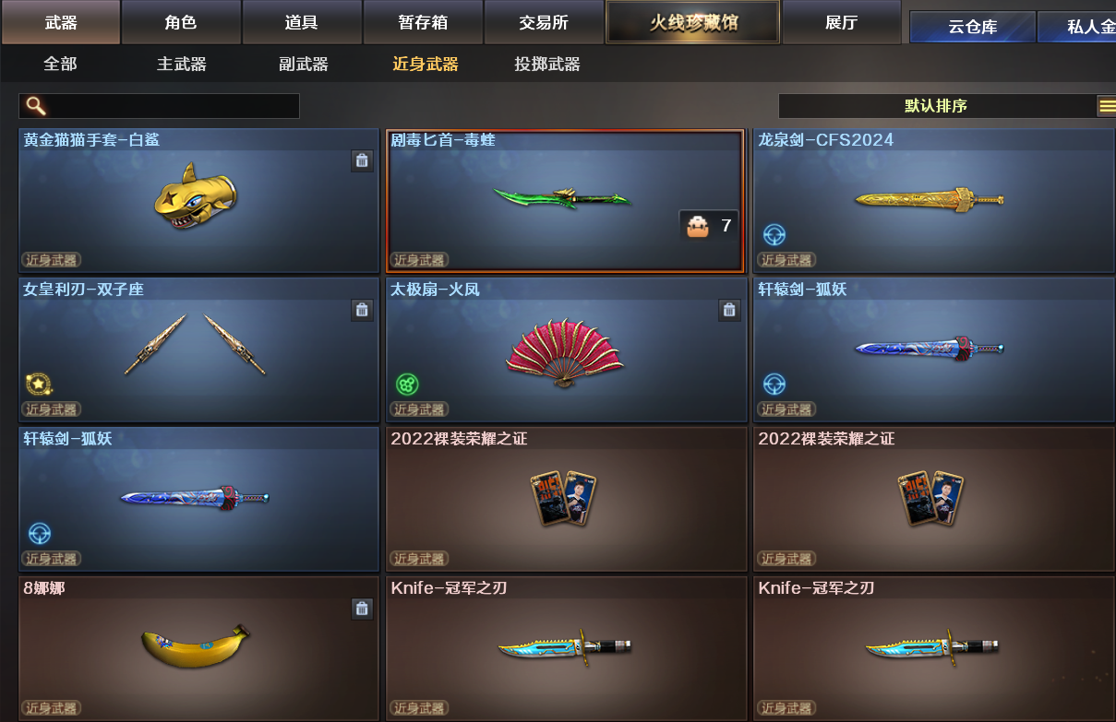Click trash icon on 8娜娜 banana card
The width and height of the screenshot is (1116, 722).
362,609
